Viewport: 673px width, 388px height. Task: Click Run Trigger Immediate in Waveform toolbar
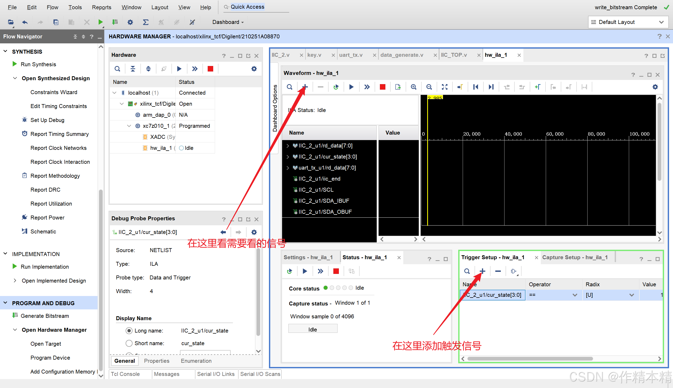[x=367, y=87]
